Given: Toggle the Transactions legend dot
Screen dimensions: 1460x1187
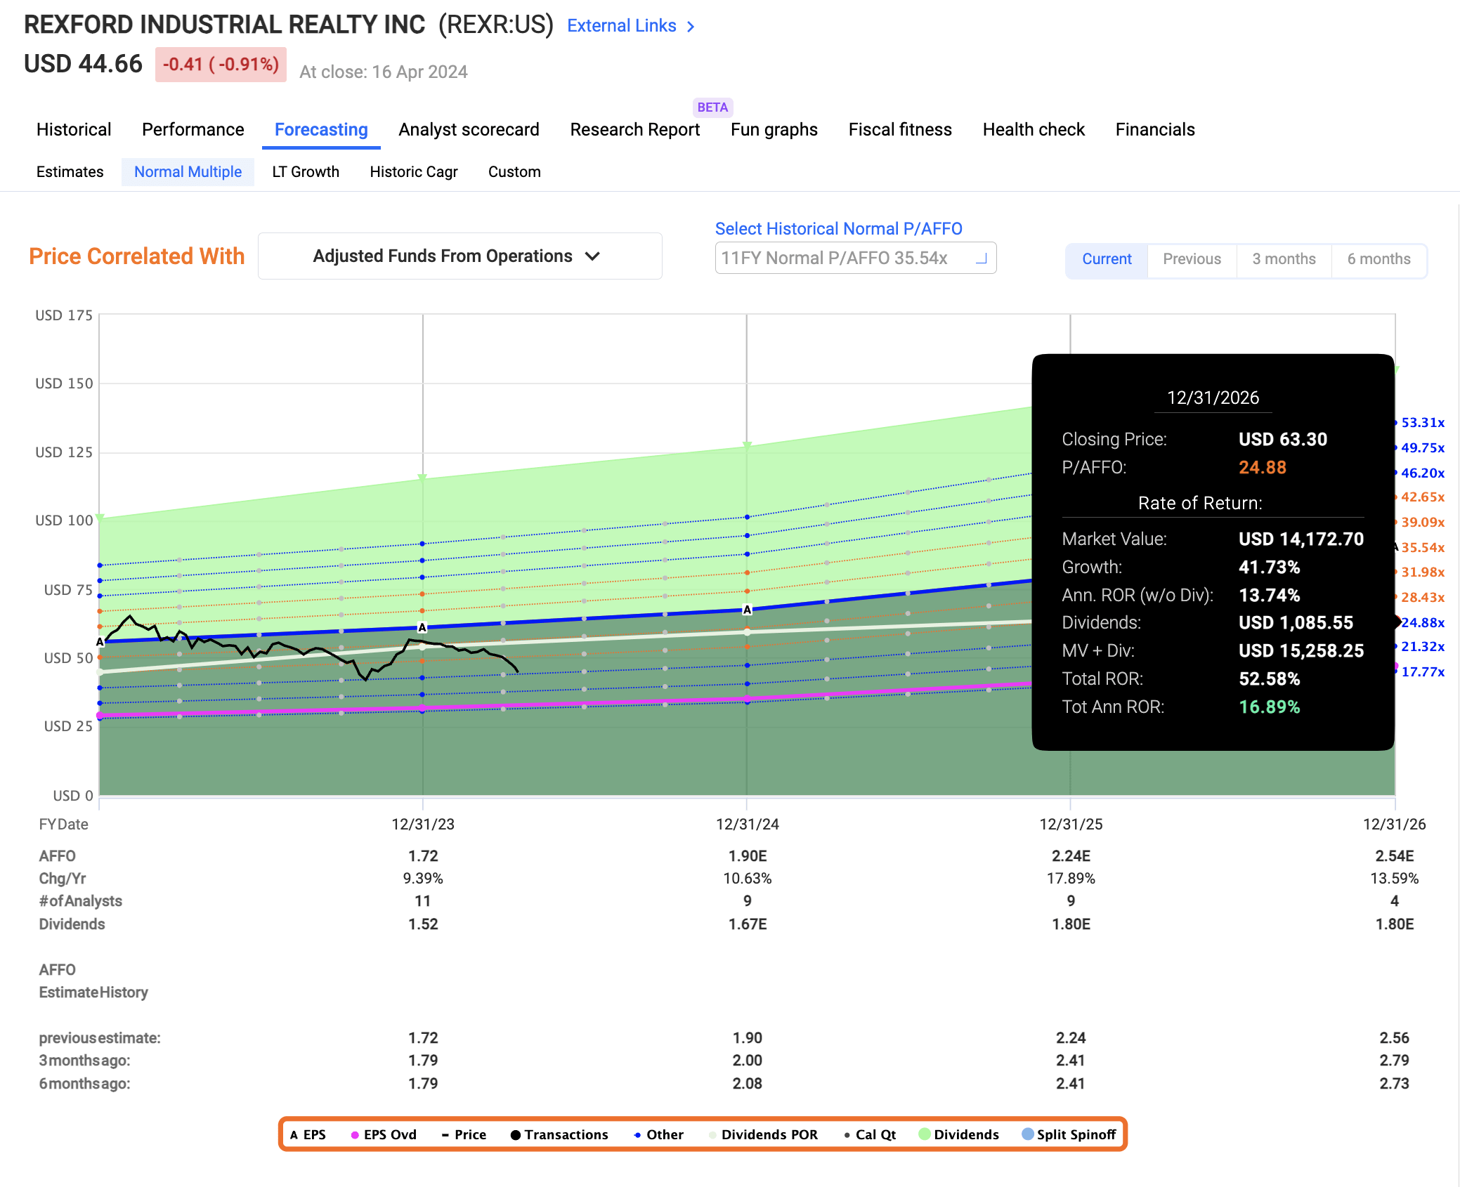Looking at the screenshot, I should pos(515,1135).
